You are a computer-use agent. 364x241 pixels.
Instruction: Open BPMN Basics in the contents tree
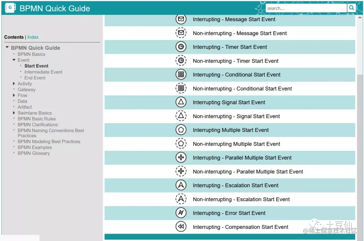[31, 54]
